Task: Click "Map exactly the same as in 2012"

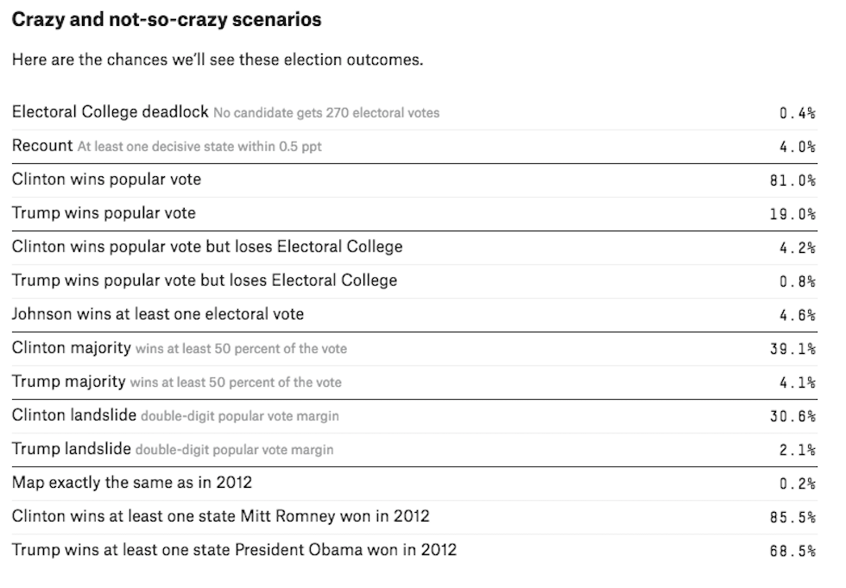Action: coord(132,483)
